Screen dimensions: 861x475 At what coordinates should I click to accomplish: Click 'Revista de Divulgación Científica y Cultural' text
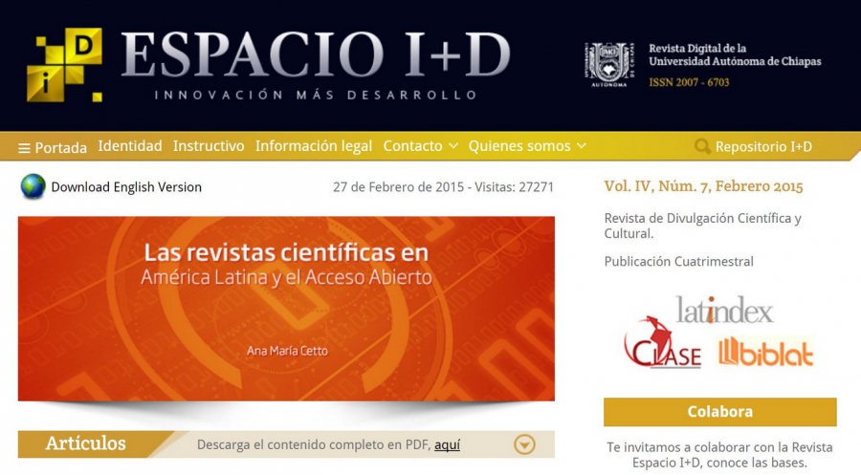tap(703, 226)
